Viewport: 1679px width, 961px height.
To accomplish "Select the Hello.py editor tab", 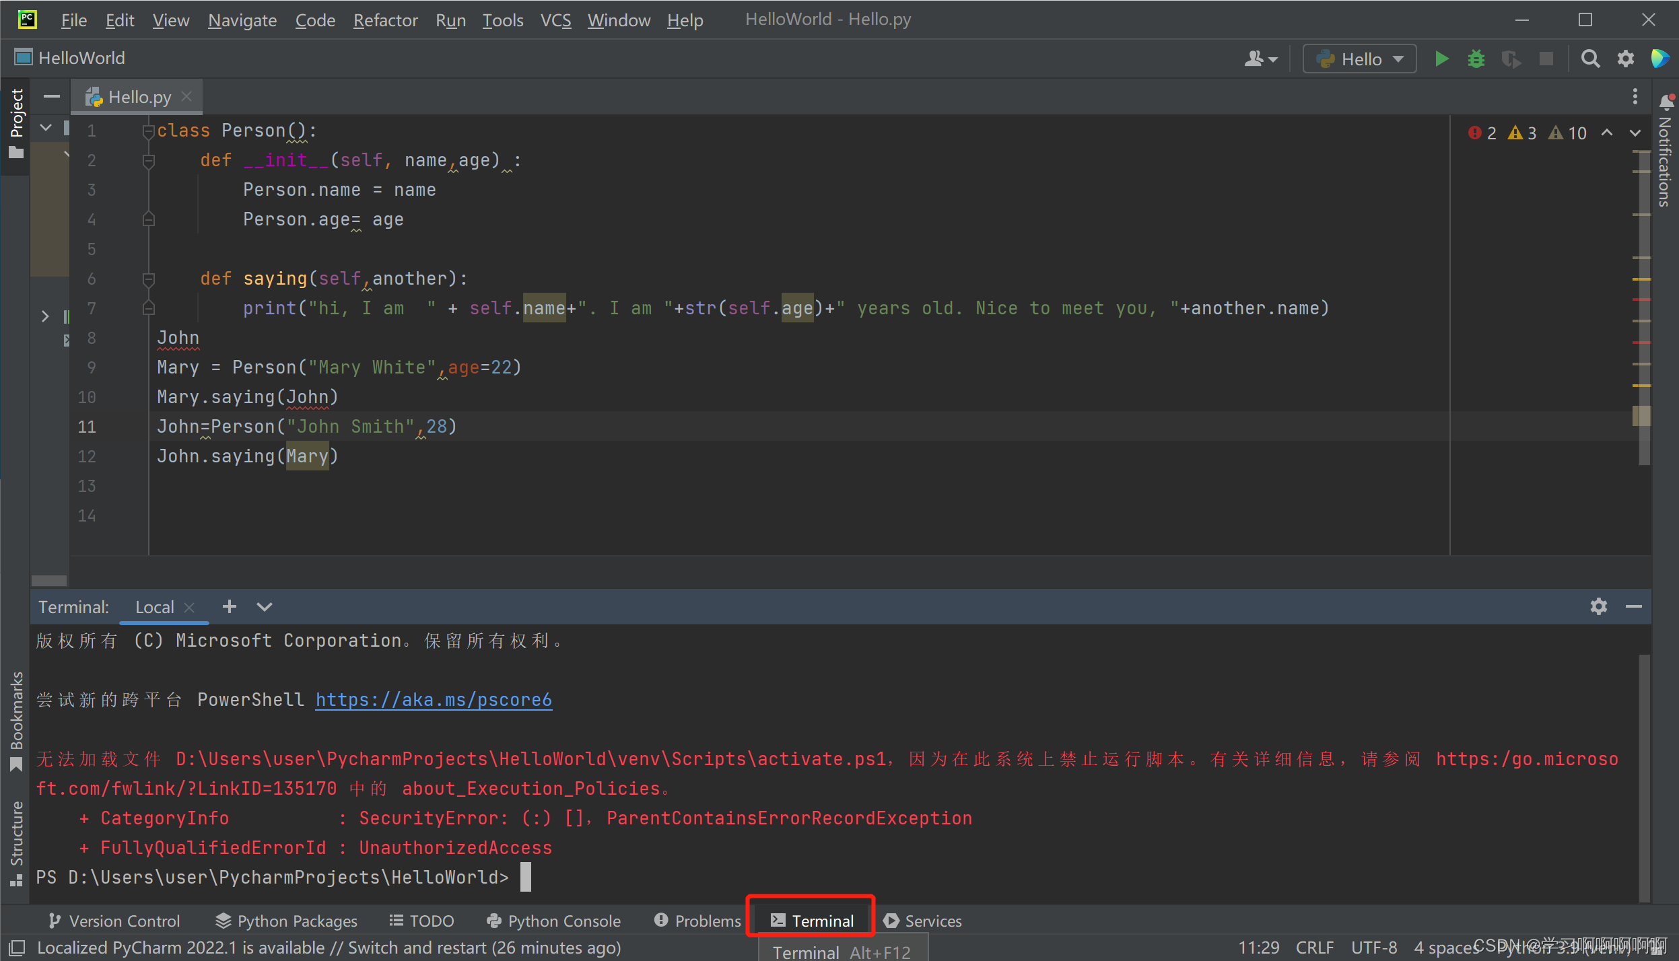I will [x=137, y=97].
